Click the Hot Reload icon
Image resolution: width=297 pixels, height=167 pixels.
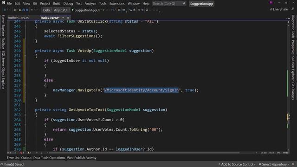pyautogui.click(x=112, y=10)
